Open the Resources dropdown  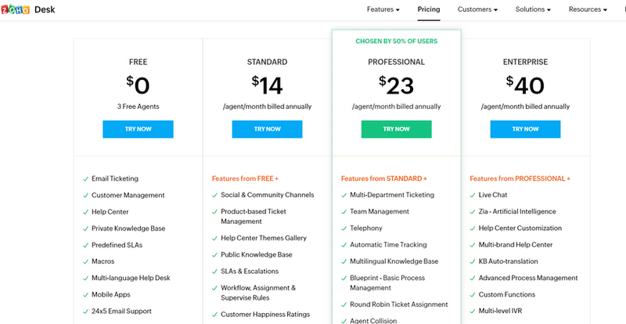click(x=588, y=9)
